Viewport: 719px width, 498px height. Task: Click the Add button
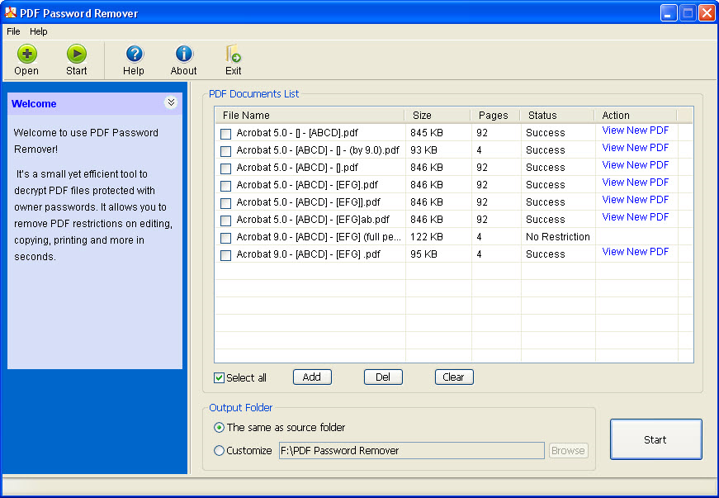tap(312, 377)
